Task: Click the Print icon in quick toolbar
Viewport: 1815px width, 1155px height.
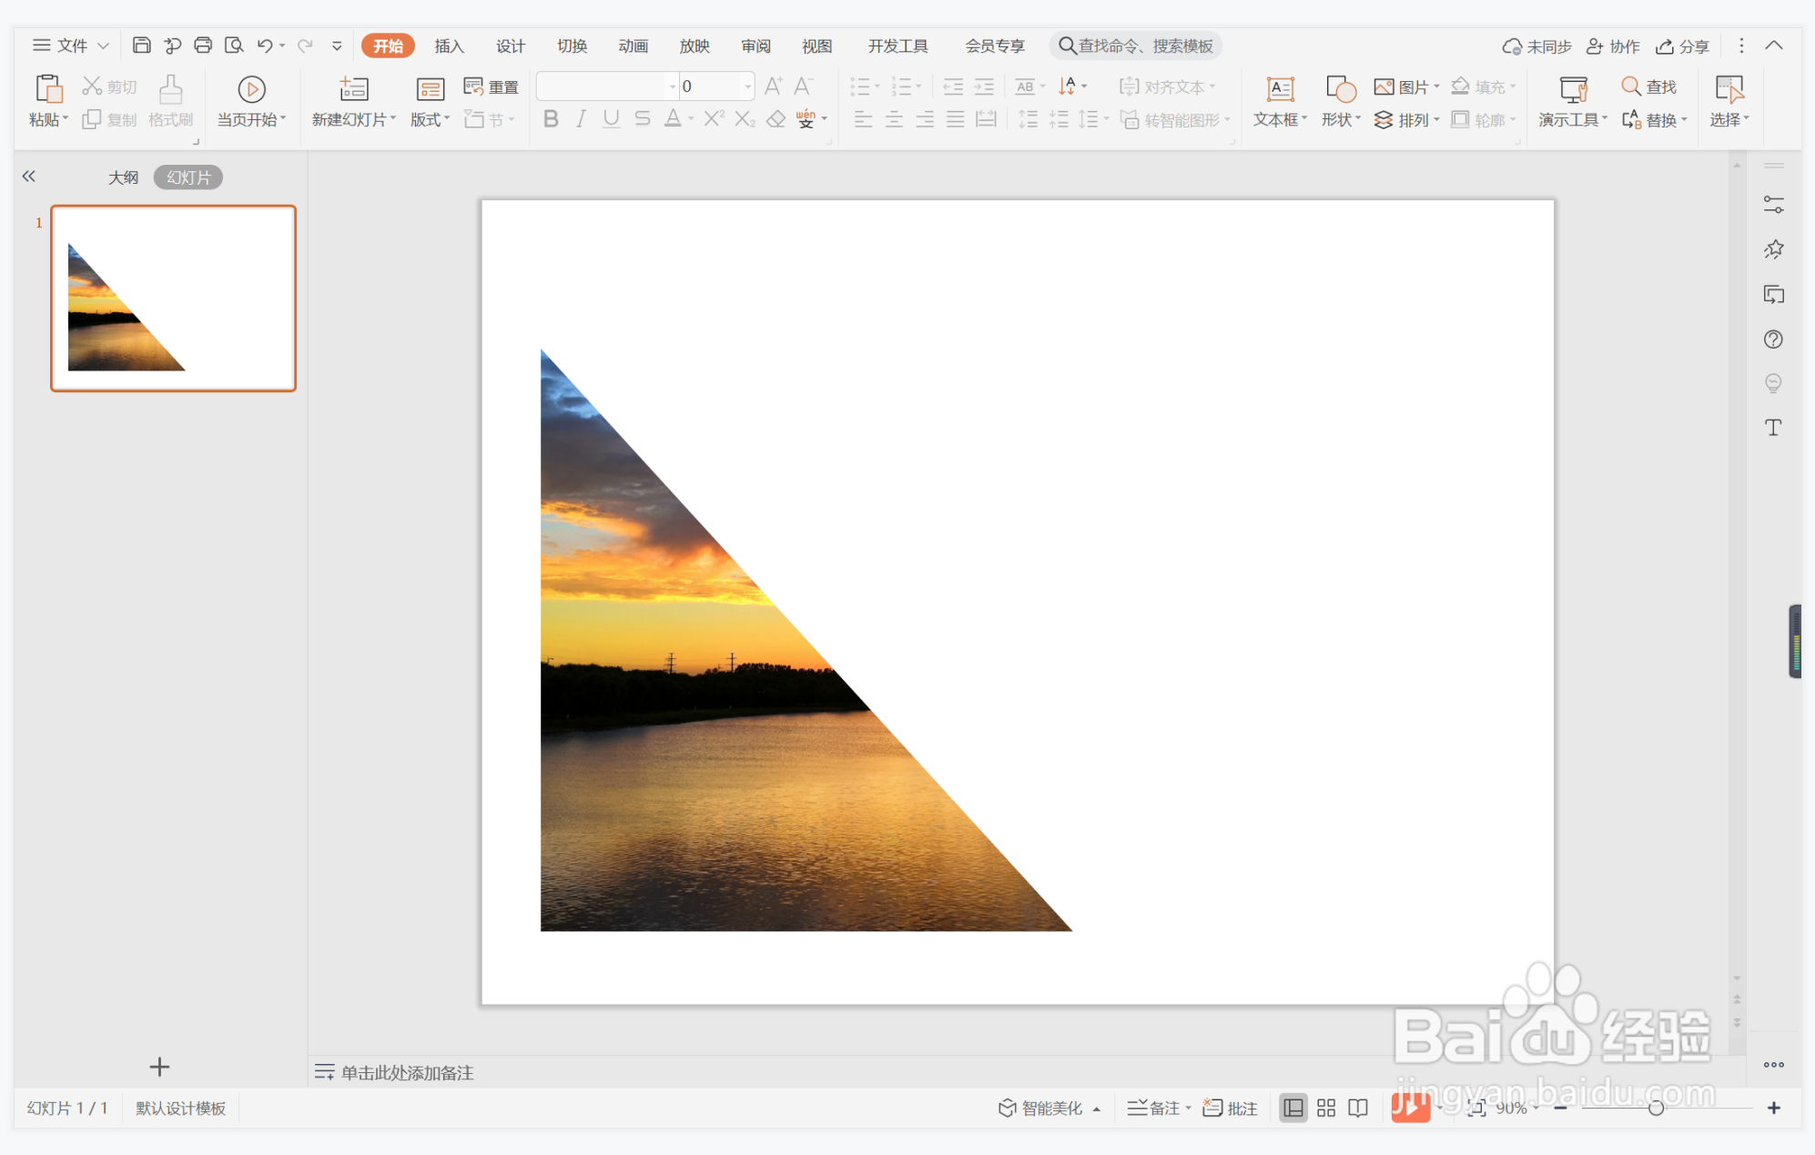Action: coord(203,45)
